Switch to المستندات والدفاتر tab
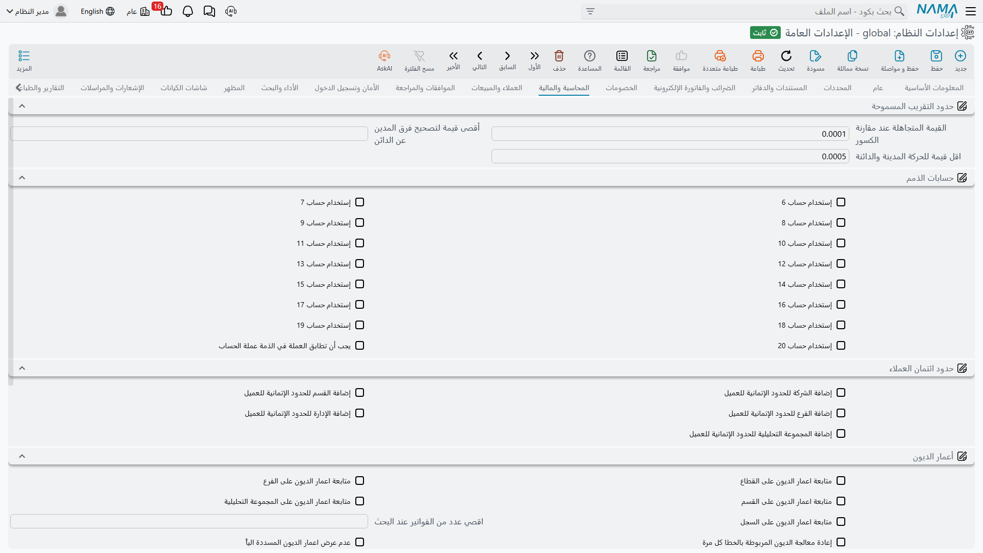The height and width of the screenshot is (553, 983). tap(779, 88)
